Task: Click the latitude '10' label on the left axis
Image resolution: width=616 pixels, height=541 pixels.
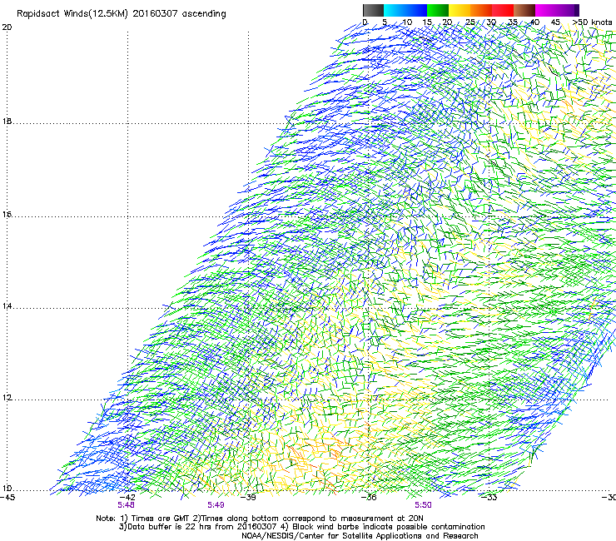Action: (x=7, y=489)
